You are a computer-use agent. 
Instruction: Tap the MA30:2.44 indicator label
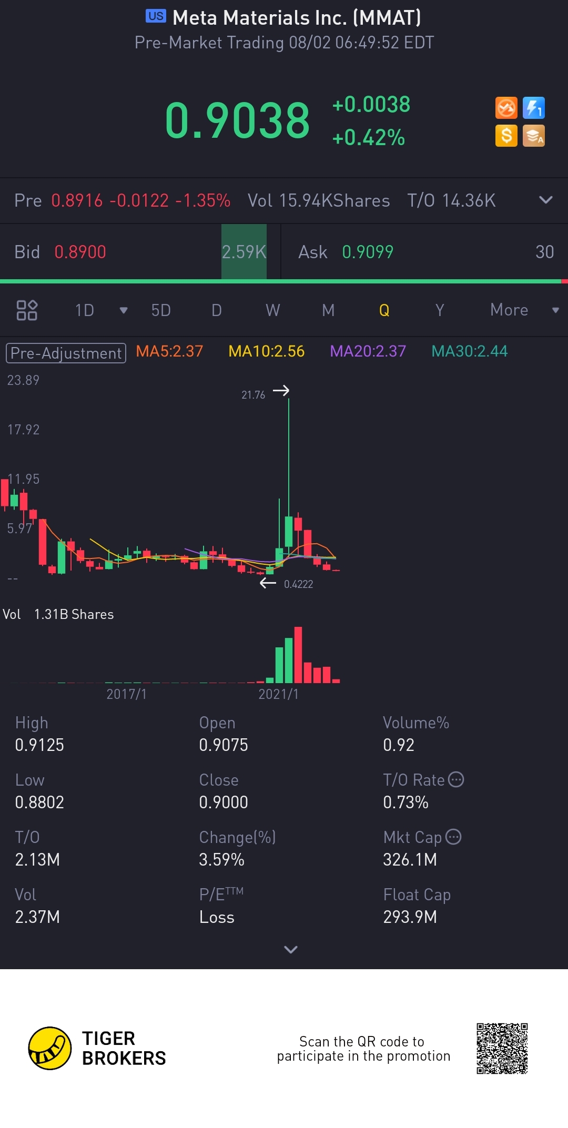pyautogui.click(x=470, y=351)
